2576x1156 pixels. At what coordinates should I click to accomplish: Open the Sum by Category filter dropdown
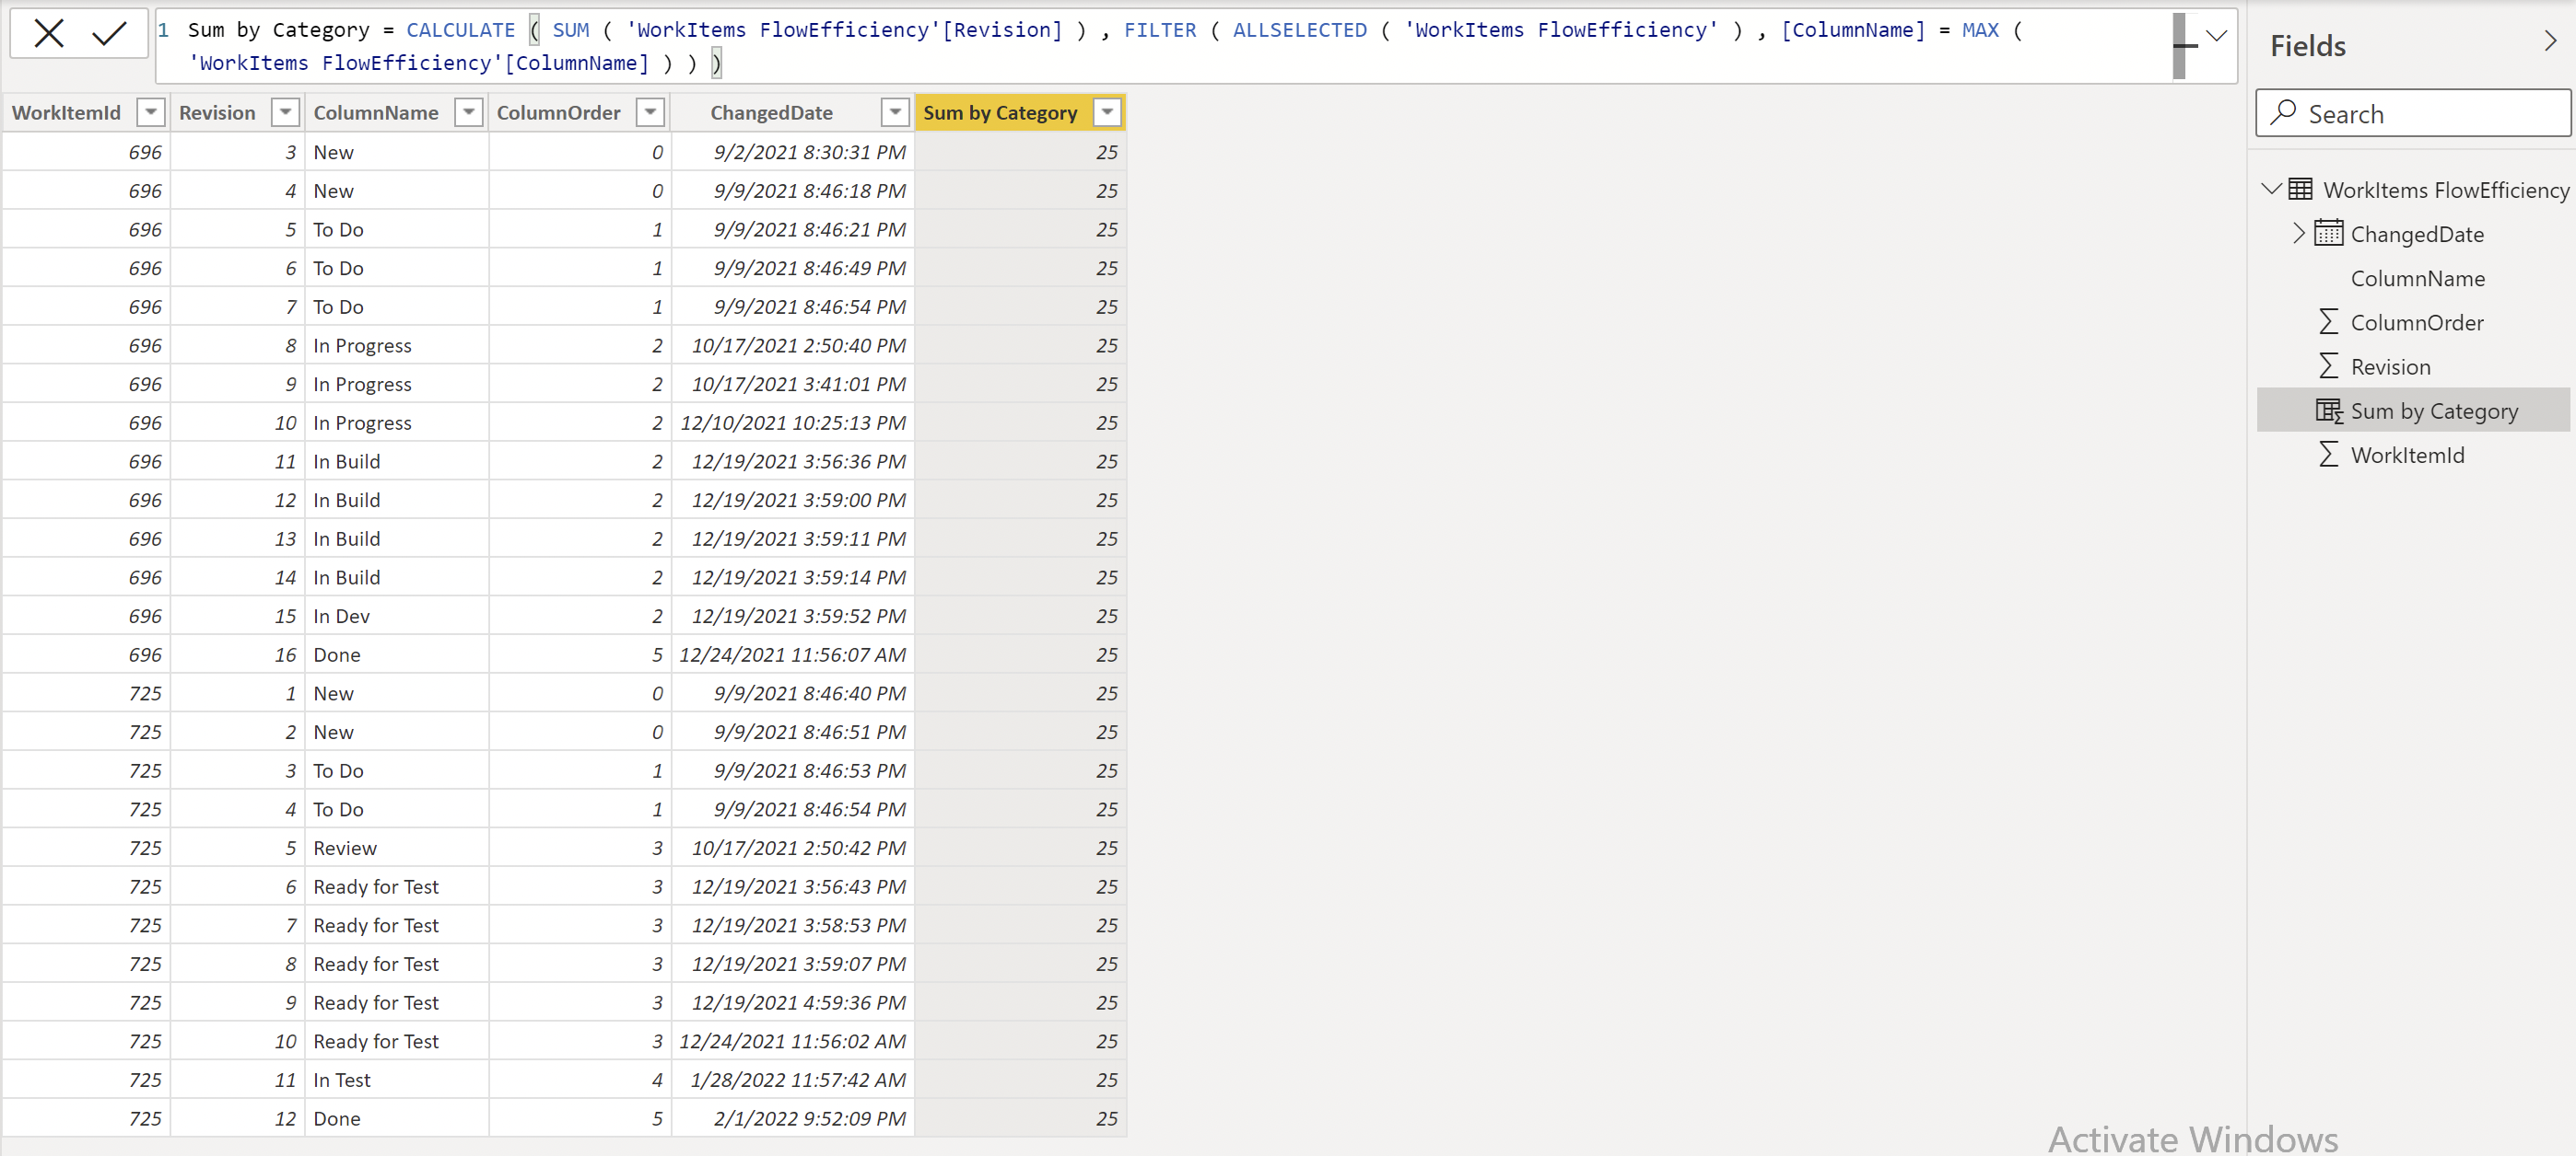(x=1107, y=112)
